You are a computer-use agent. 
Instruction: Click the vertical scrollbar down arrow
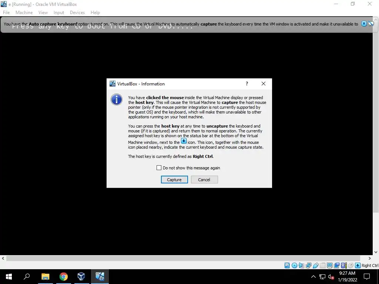pos(376,252)
